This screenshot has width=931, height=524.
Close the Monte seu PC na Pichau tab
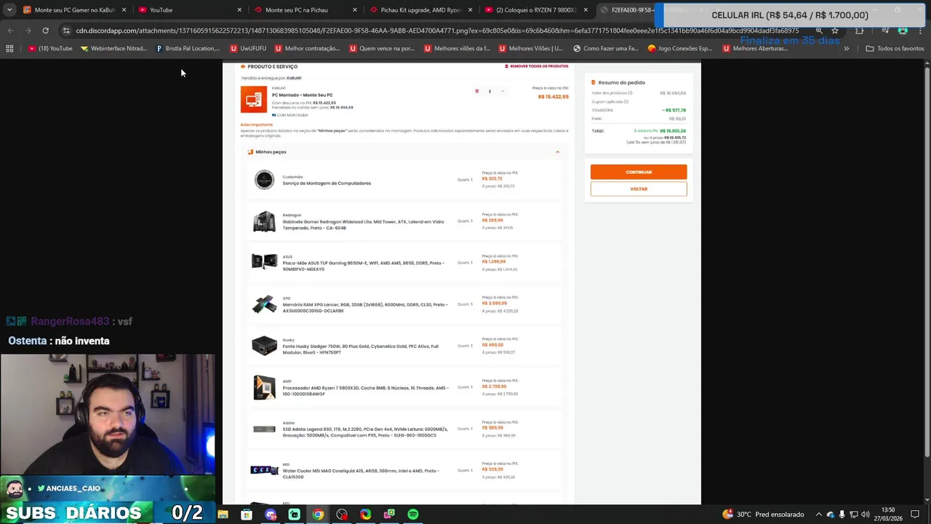pyautogui.click(x=355, y=10)
